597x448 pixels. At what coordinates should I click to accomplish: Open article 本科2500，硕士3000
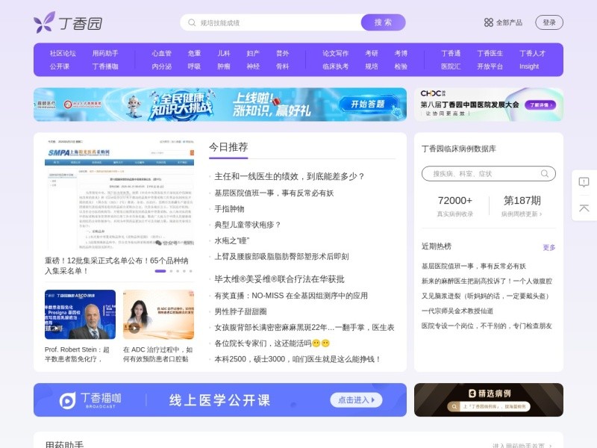[x=297, y=359]
